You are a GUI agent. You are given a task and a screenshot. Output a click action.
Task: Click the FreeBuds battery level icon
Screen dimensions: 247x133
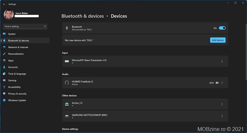(217, 83)
